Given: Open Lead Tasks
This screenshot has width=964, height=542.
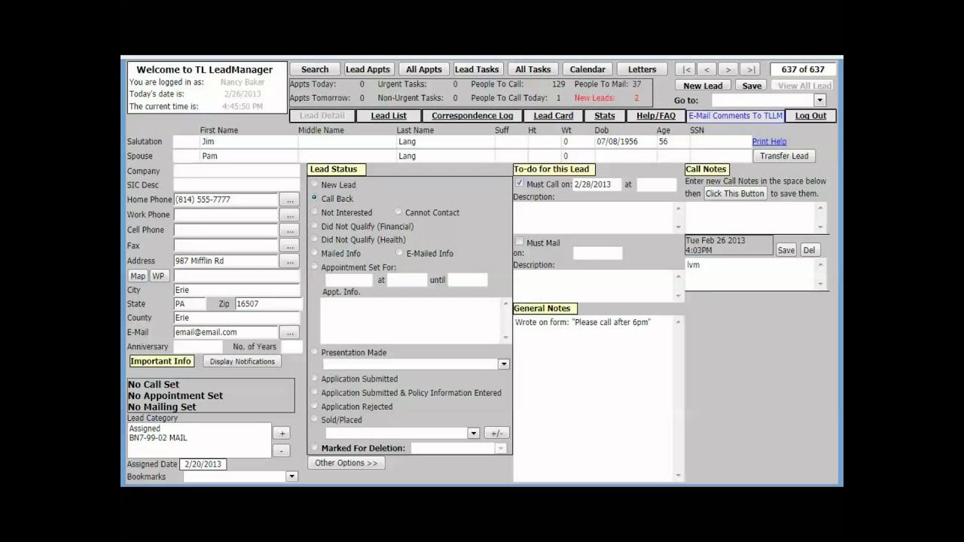Looking at the screenshot, I should click(x=477, y=69).
